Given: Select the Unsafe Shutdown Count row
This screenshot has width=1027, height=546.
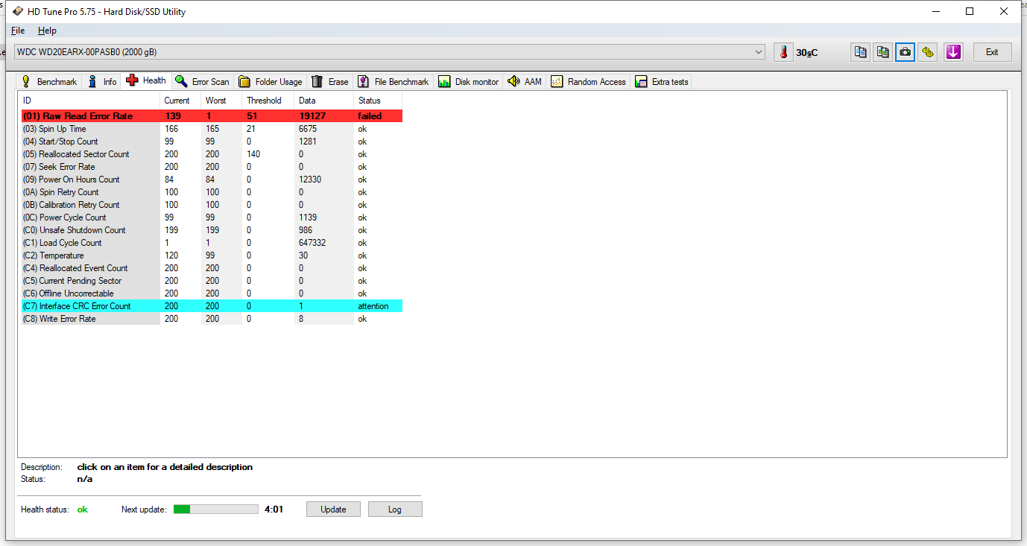Looking at the screenshot, I should pos(212,230).
